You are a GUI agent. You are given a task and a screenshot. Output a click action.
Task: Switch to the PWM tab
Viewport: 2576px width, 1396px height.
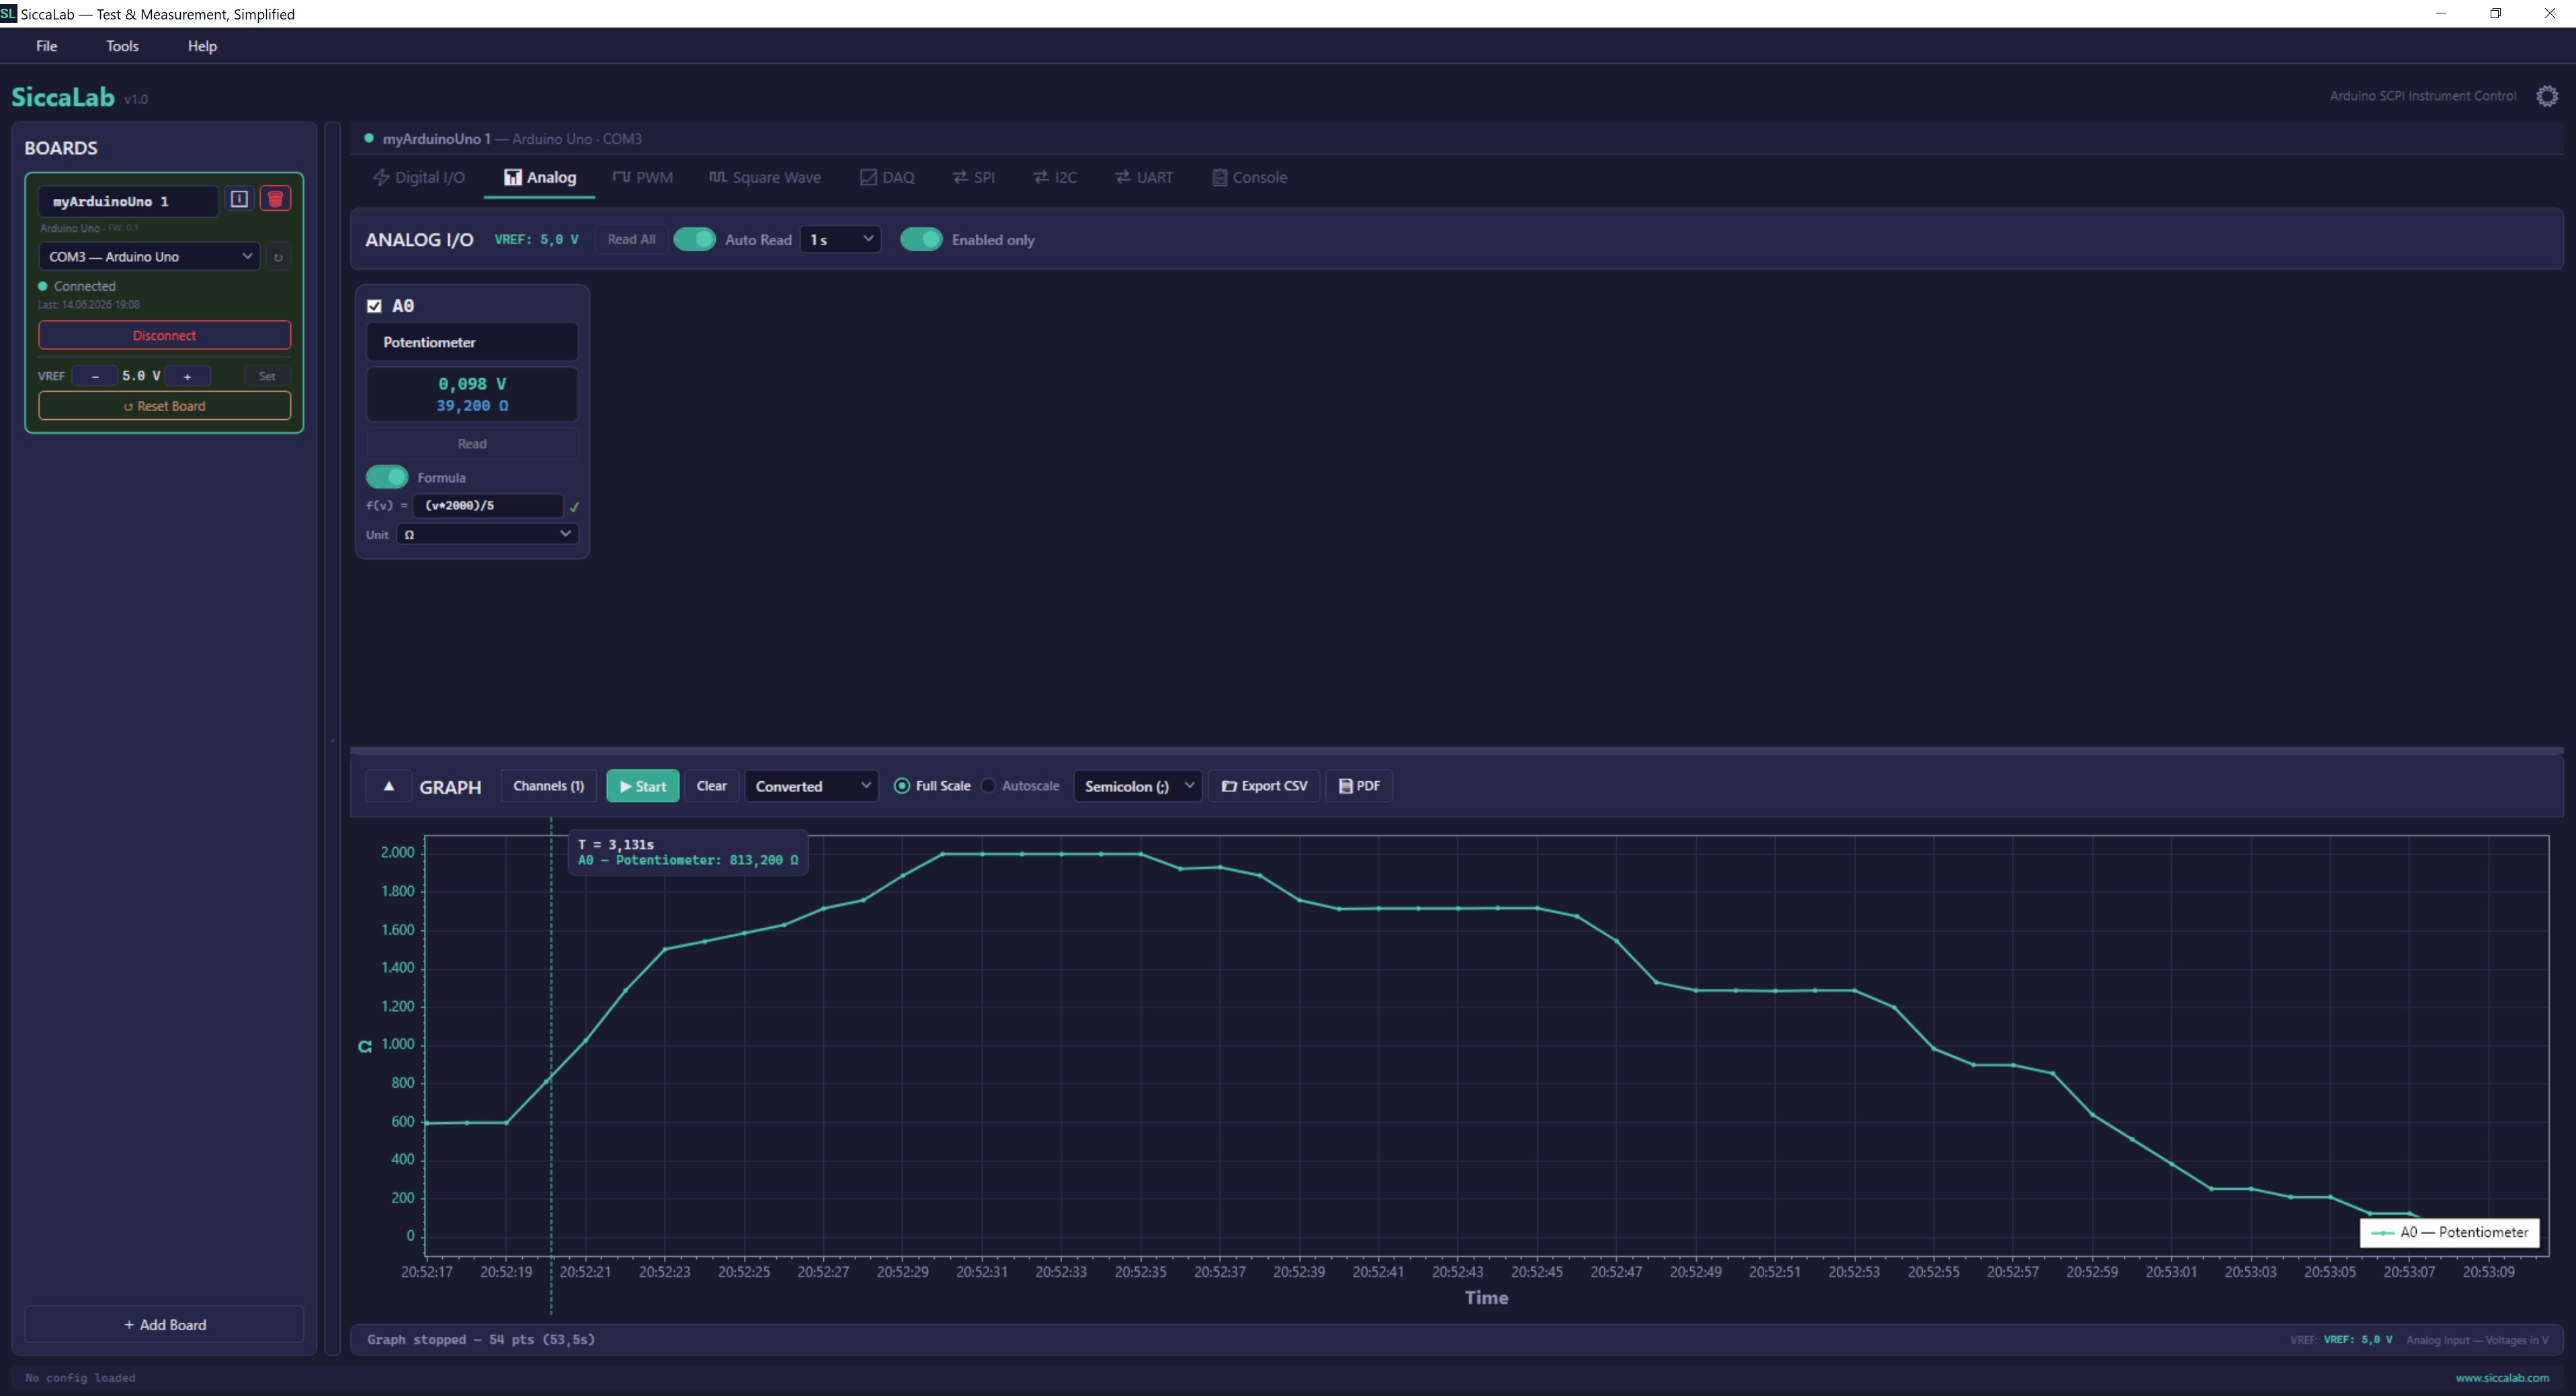[643, 178]
